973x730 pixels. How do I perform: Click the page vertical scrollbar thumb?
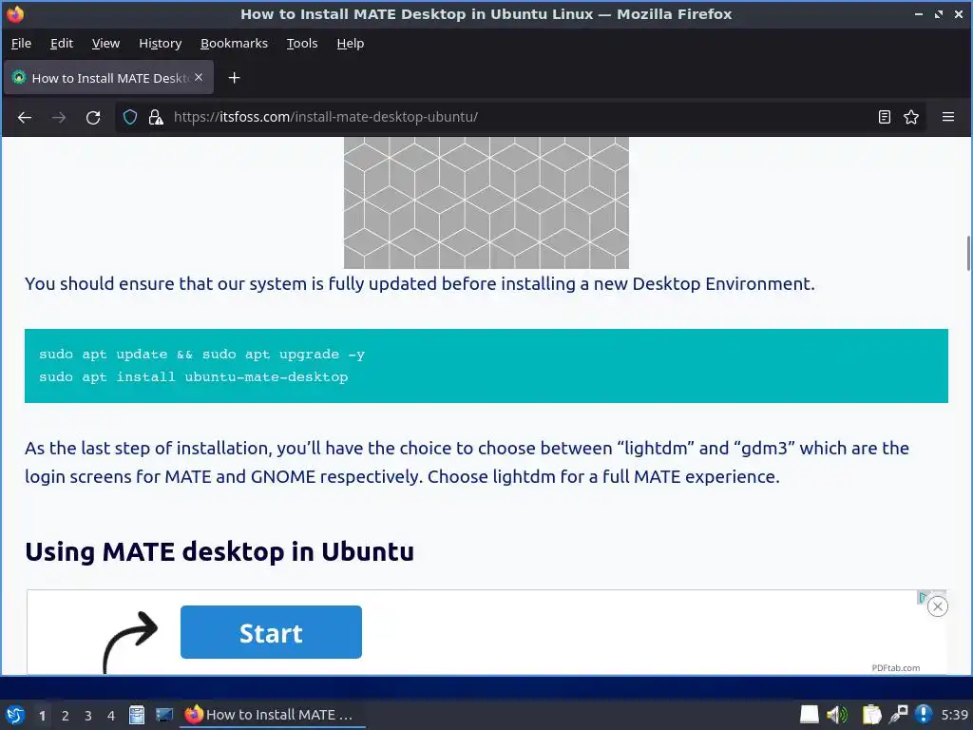pyautogui.click(x=968, y=253)
